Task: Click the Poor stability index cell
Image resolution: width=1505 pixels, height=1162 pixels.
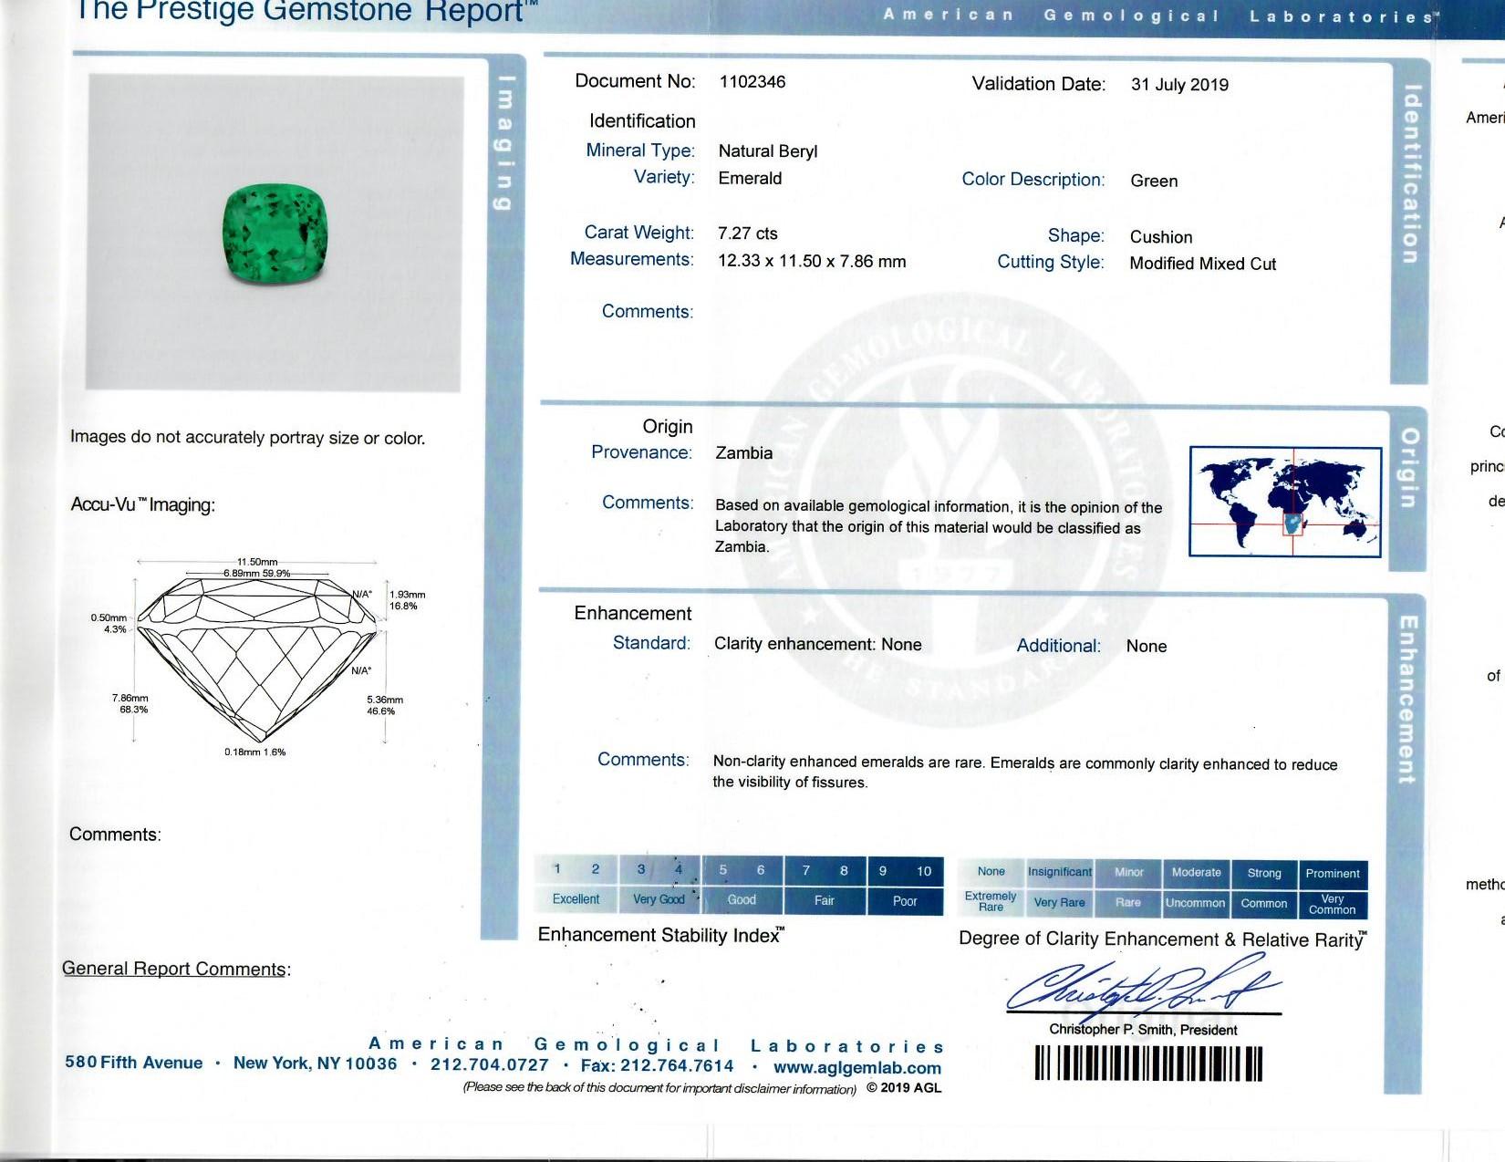Action: click(x=905, y=901)
